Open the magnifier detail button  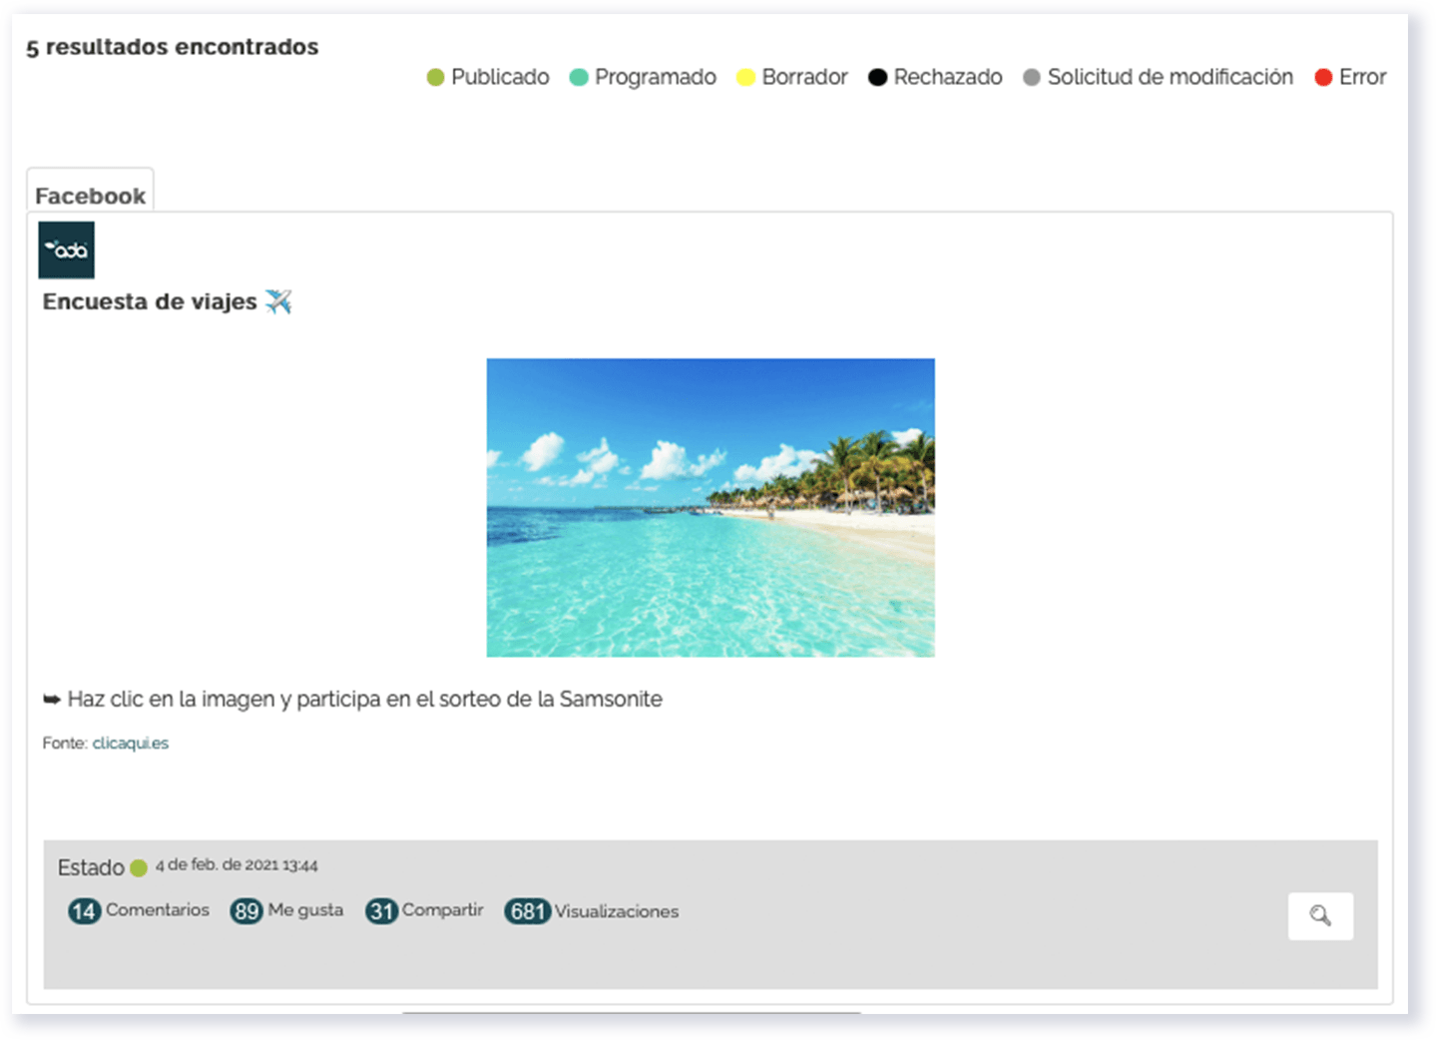1320,915
